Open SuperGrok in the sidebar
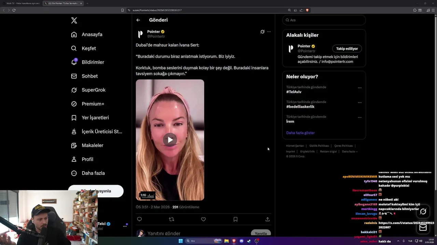Viewport: 437px width, 245px height. pyautogui.click(x=88, y=90)
